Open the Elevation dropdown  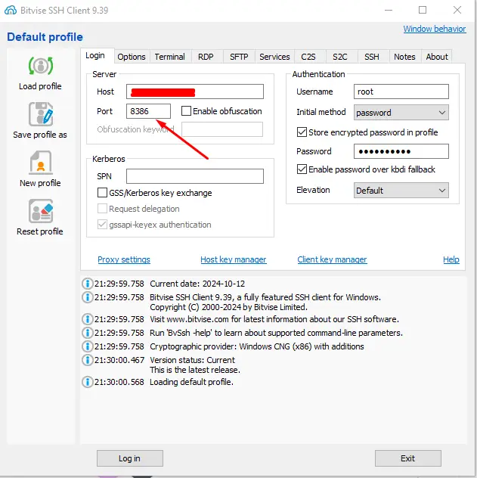click(401, 191)
